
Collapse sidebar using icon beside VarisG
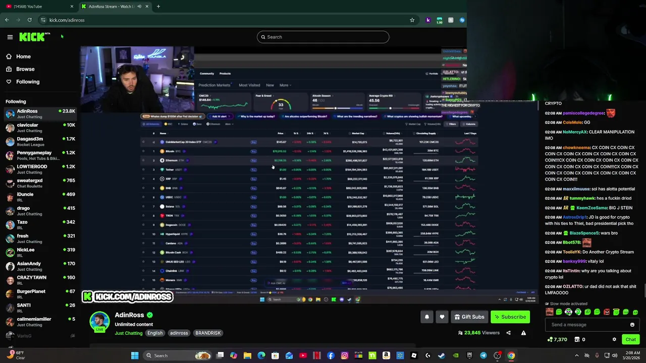click(73, 336)
